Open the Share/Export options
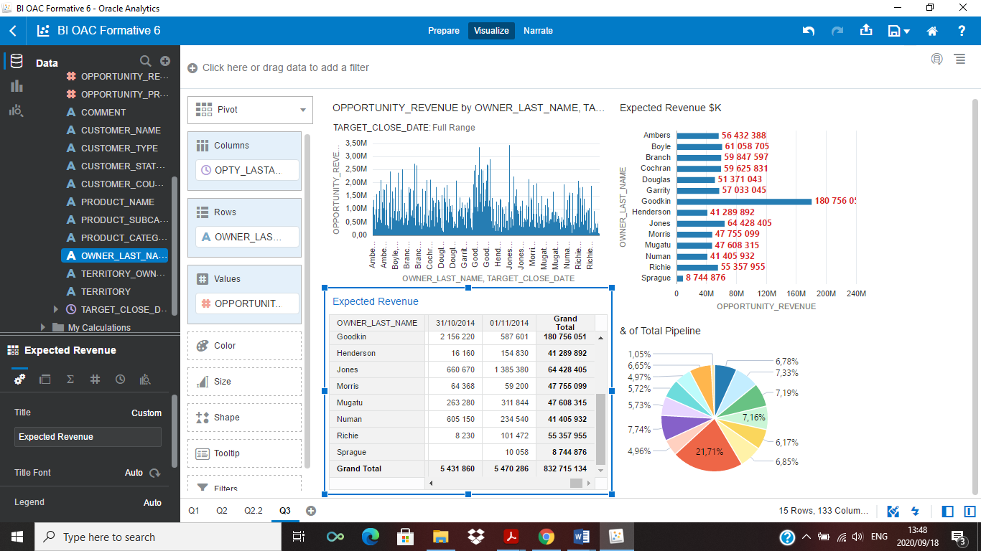 coord(866,30)
